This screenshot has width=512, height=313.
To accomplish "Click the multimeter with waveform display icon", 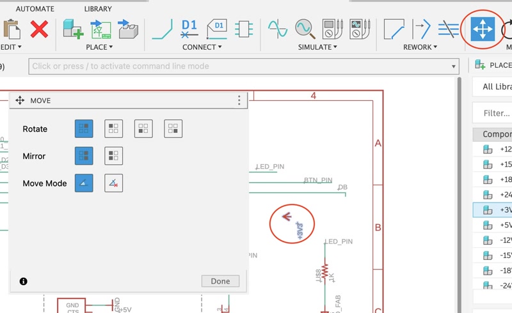I will tap(360, 29).
